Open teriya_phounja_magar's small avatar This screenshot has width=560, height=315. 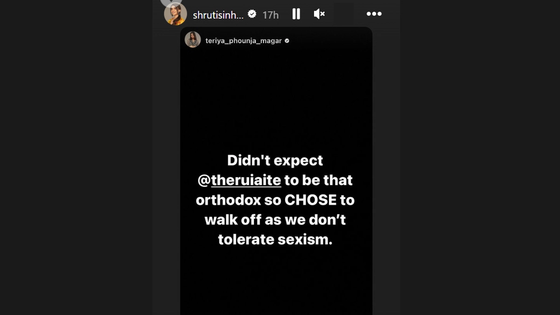coord(193,40)
